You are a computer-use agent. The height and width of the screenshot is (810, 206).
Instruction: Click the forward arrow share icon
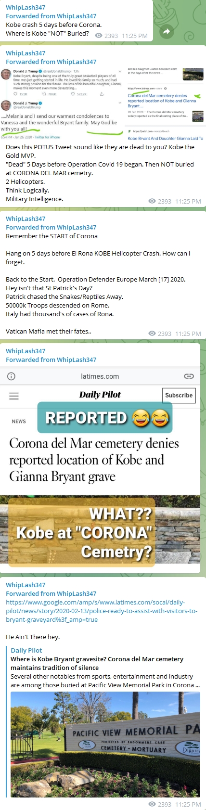[166, 31]
